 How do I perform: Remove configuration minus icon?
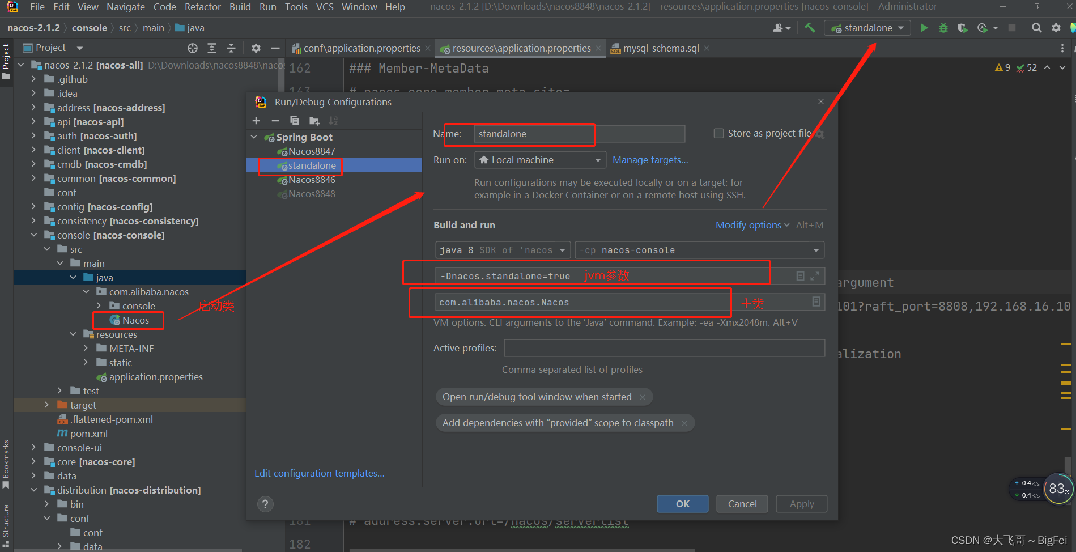point(275,121)
